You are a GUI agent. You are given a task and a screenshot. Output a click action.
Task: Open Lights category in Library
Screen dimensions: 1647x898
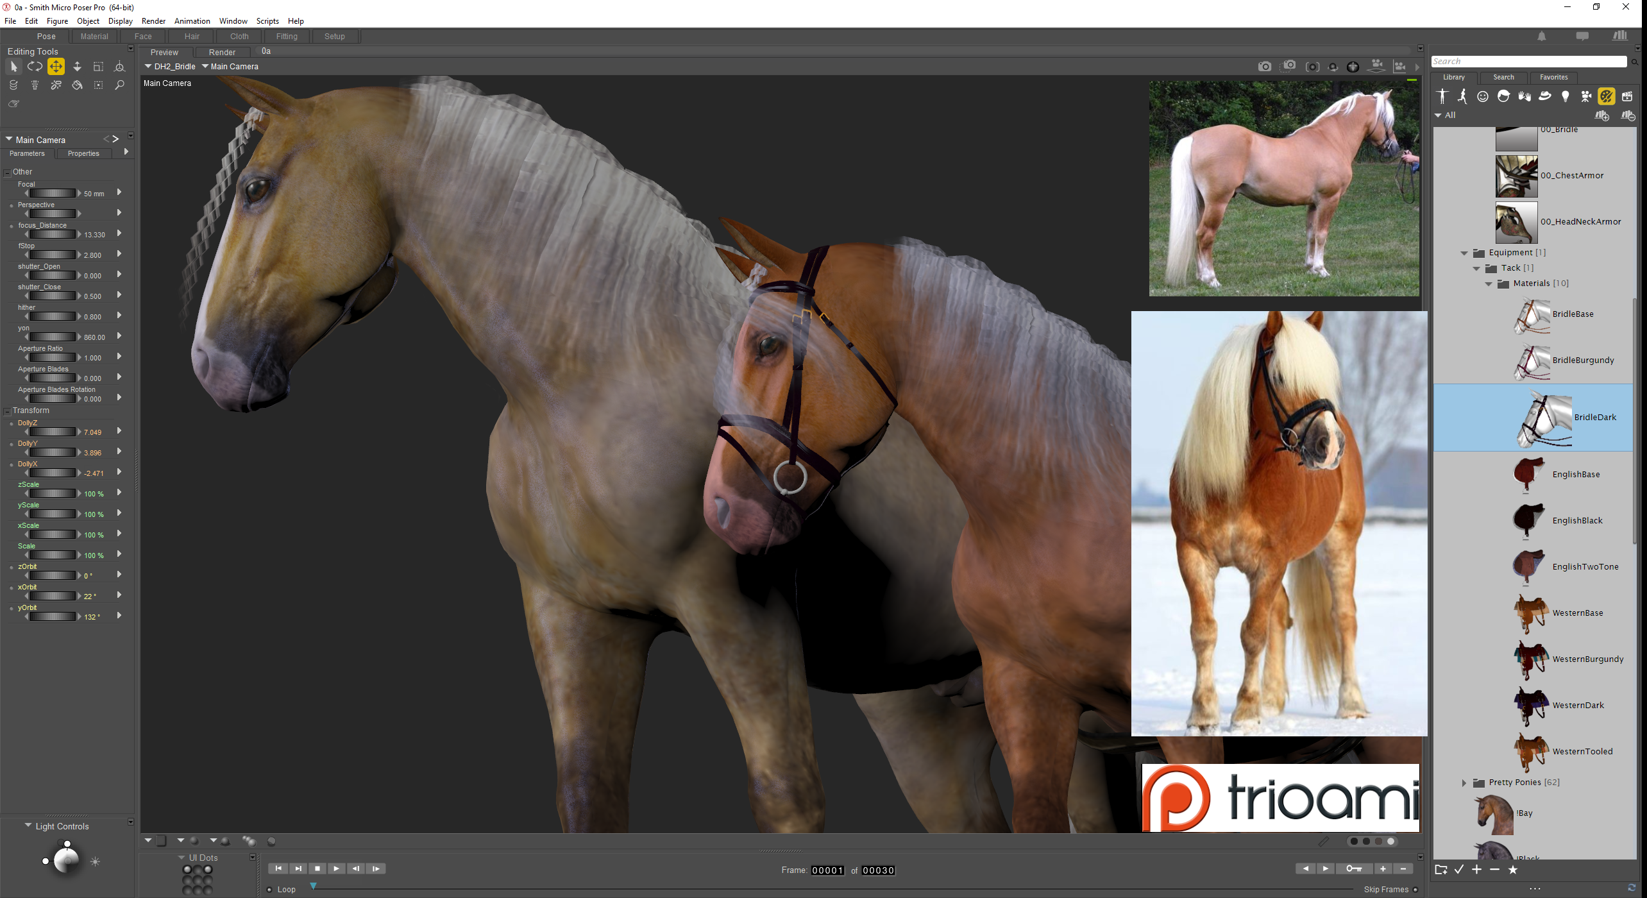point(1566,96)
